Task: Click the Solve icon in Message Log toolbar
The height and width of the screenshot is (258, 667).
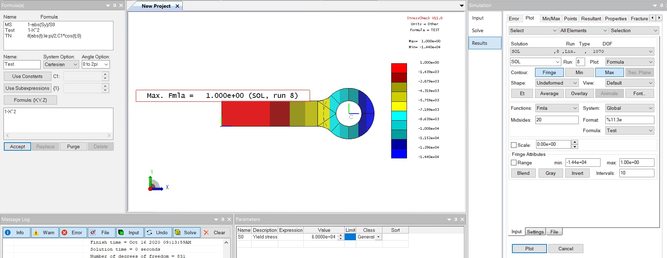Action: tap(178, 232)
